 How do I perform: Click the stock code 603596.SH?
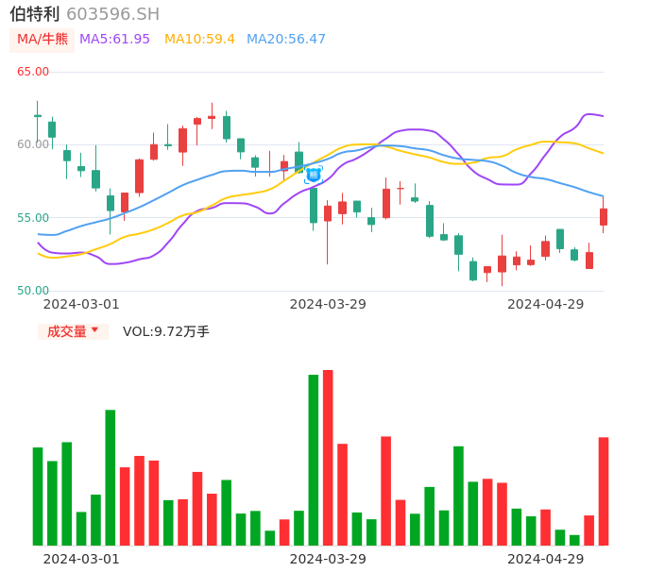112,14
